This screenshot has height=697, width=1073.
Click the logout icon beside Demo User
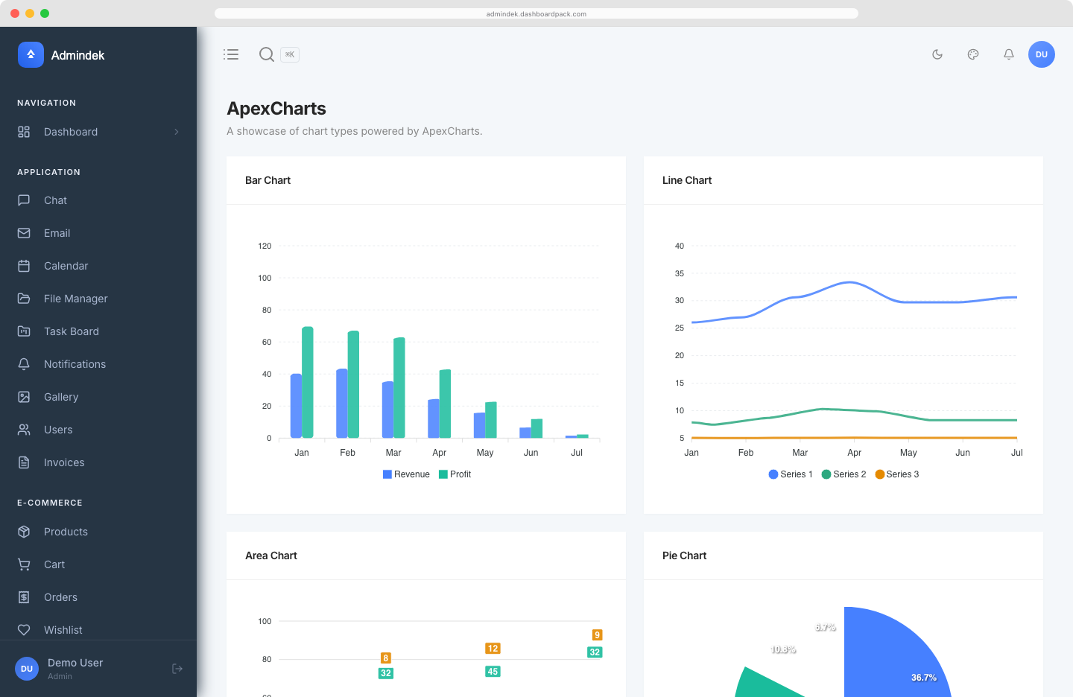177,669
